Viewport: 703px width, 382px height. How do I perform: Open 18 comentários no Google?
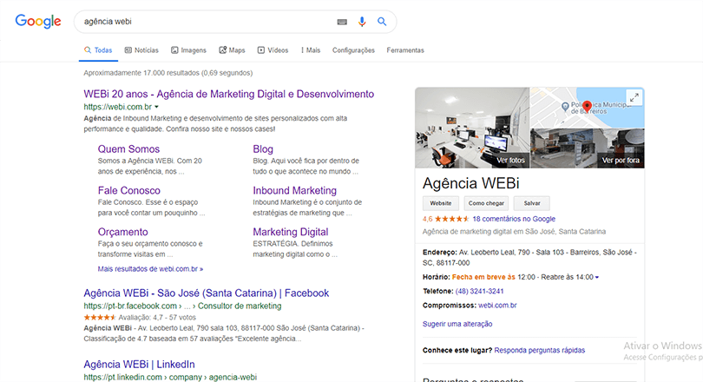514,219
